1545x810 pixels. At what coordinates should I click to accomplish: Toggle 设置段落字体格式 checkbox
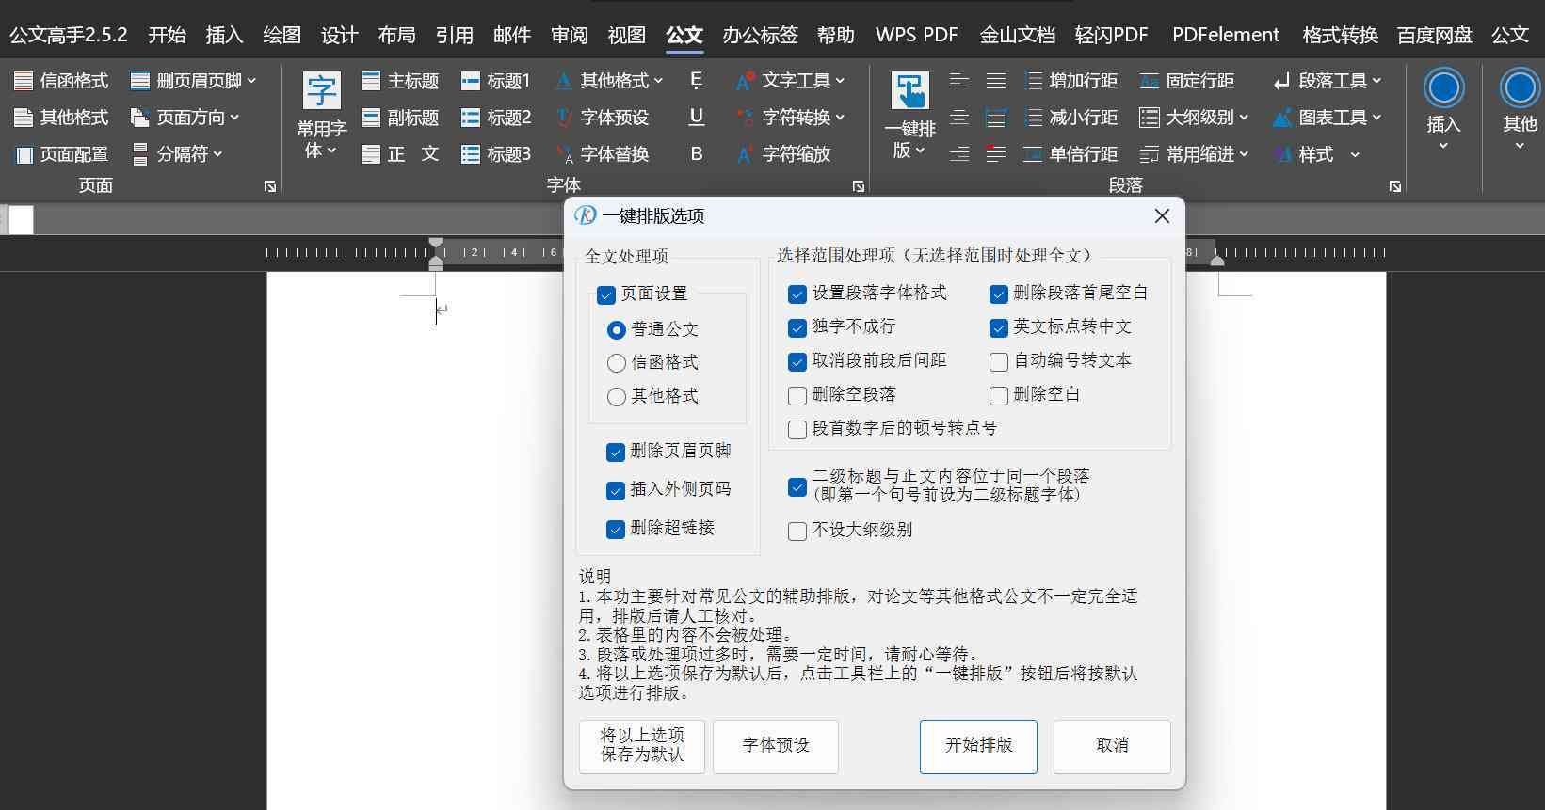[797, 294]
